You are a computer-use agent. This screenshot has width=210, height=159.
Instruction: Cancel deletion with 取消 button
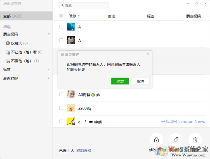(x=141, y=81)
